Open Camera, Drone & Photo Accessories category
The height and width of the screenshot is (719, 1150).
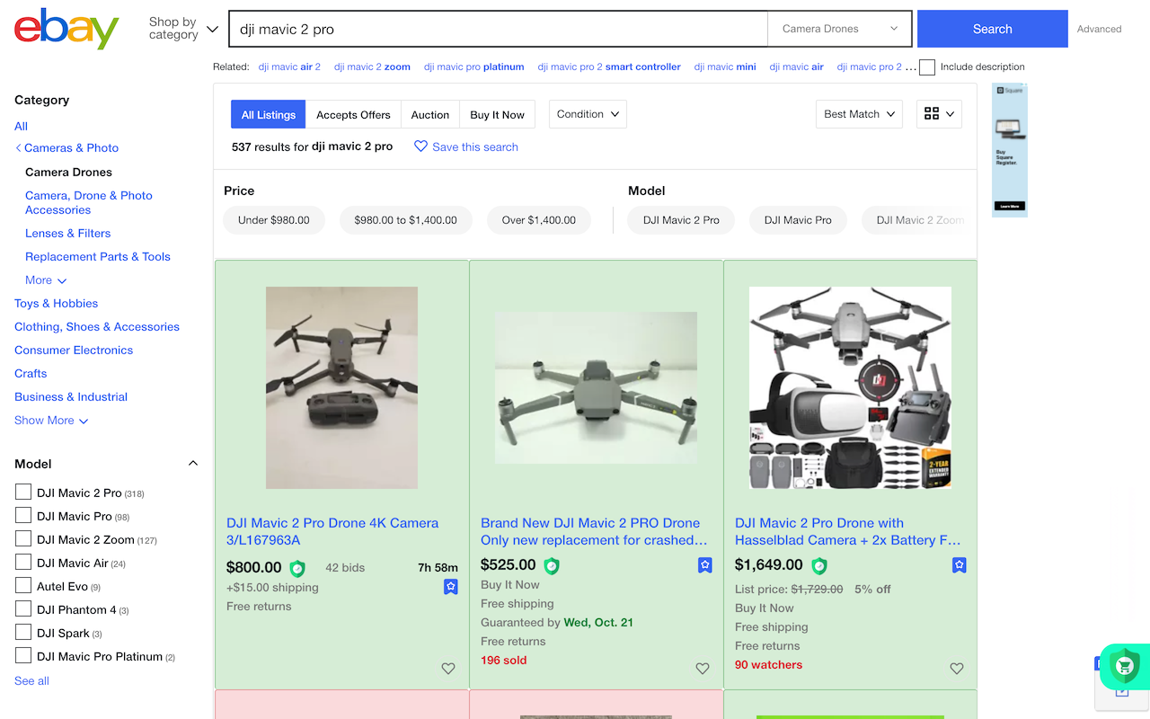89,203
